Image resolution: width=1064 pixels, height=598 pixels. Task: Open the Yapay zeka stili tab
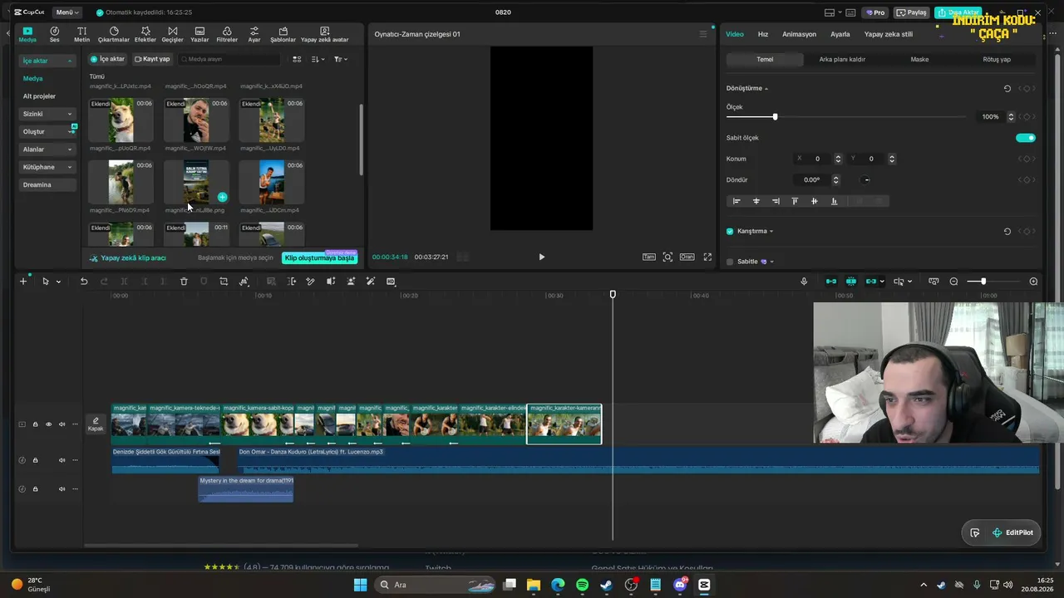(889, 34)
